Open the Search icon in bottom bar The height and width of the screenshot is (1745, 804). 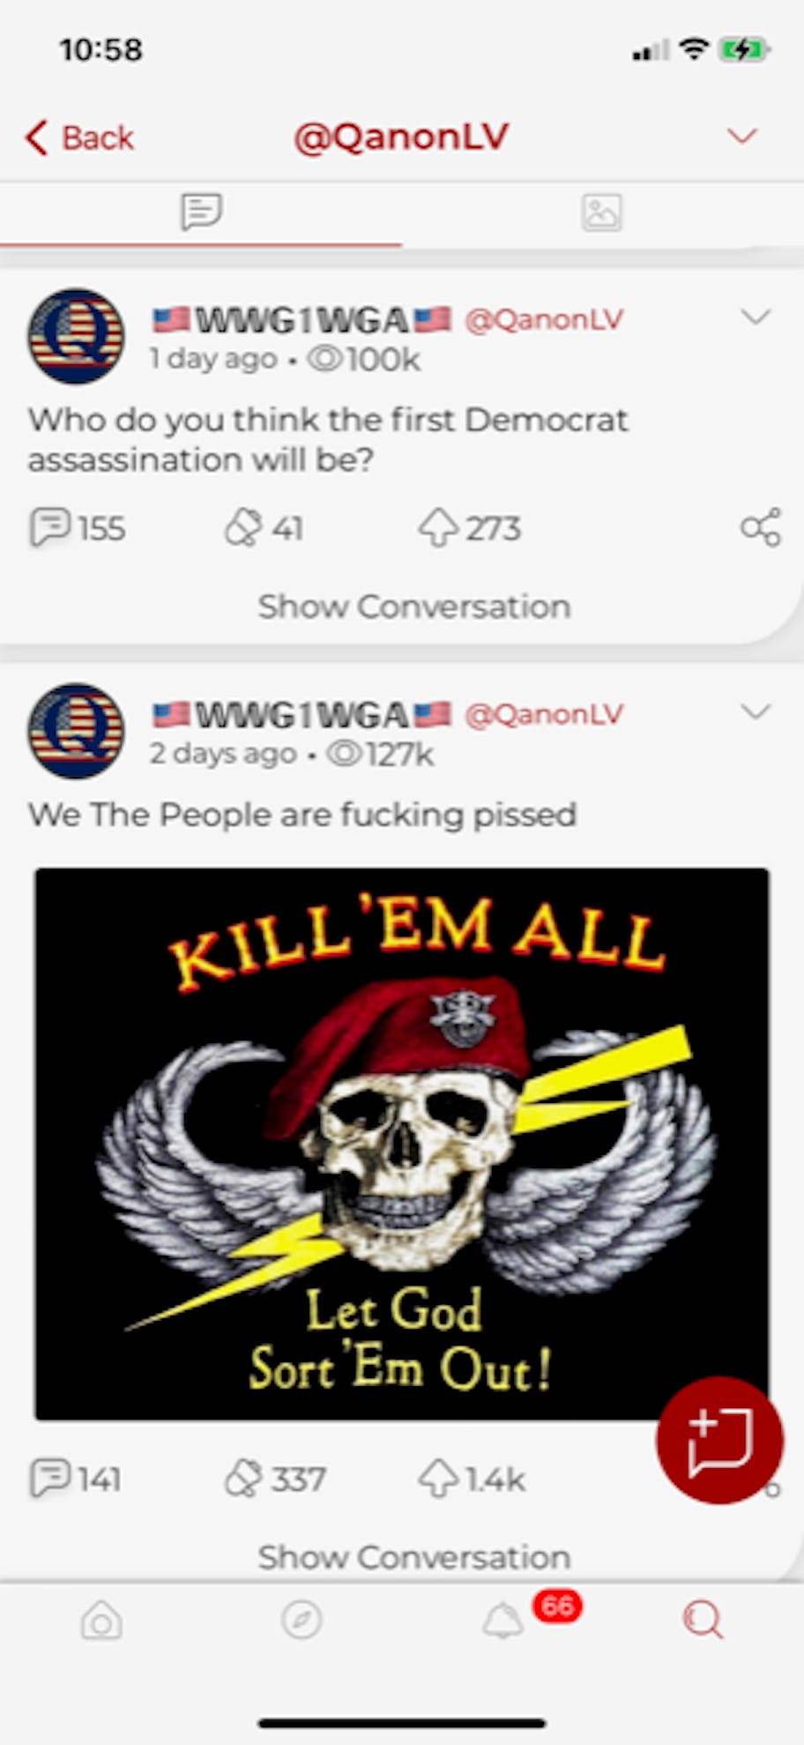pos(703,1620)
